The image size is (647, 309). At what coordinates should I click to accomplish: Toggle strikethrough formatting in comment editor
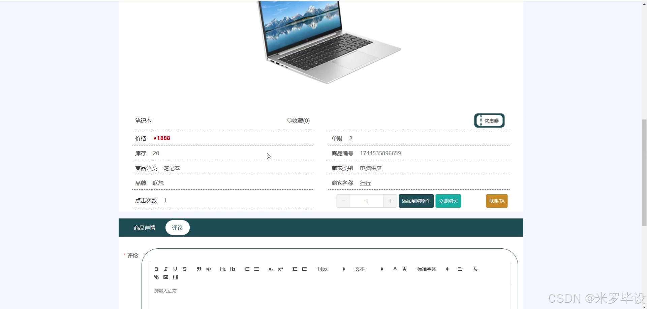coord(185,269)
